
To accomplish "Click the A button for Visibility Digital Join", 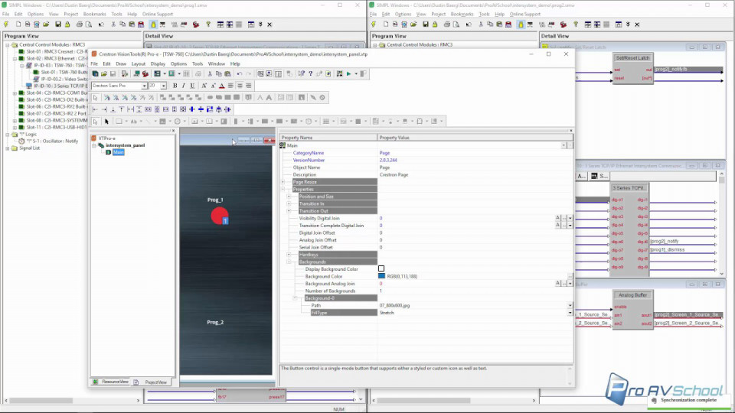I will [x=558, y=218].
